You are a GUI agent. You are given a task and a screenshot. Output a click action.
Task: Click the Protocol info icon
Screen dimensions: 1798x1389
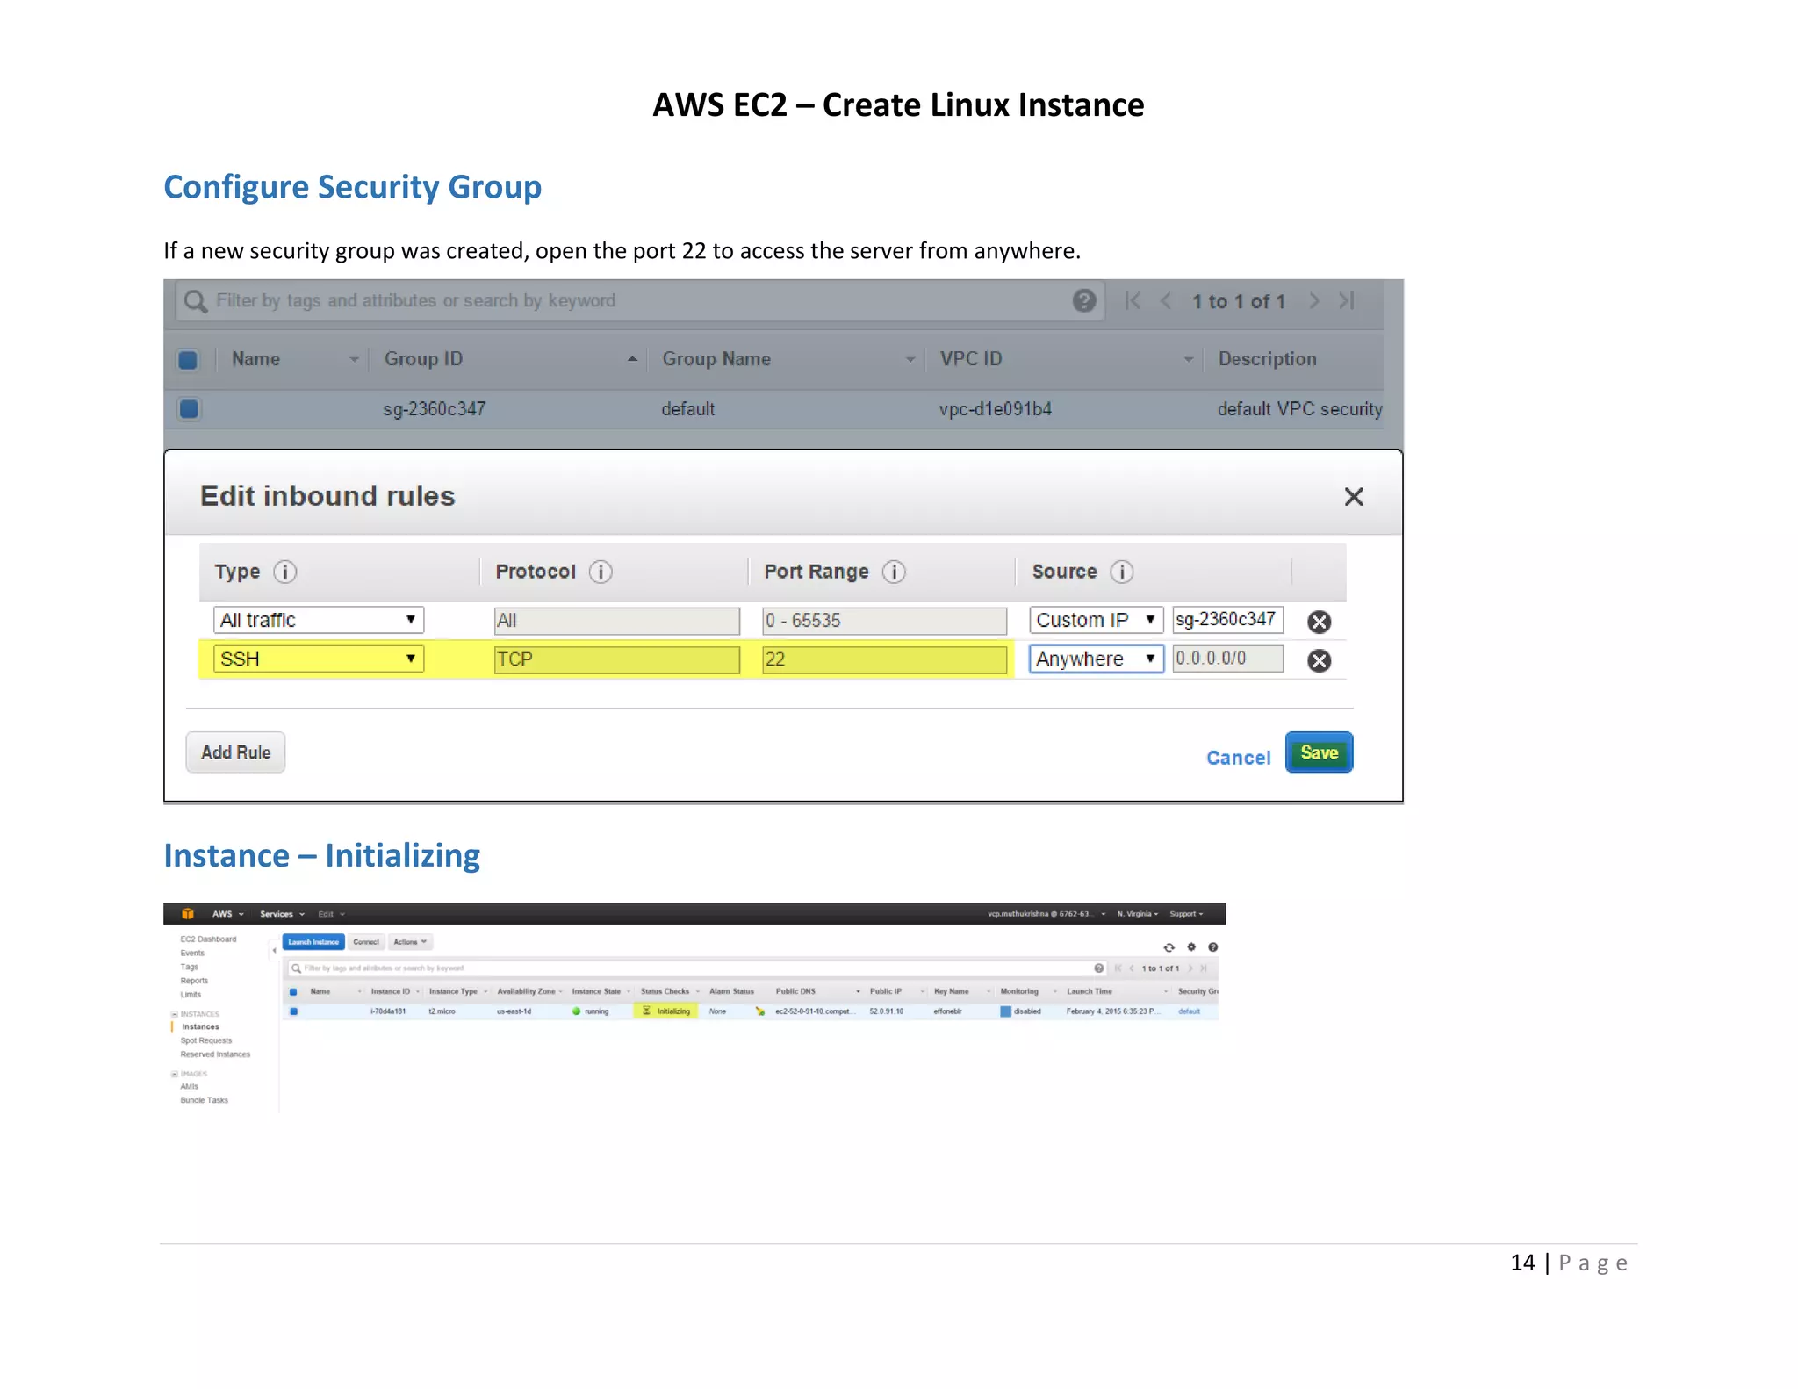[601, 572]
